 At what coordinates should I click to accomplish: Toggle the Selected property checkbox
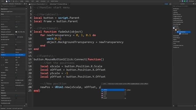(16, 78)
